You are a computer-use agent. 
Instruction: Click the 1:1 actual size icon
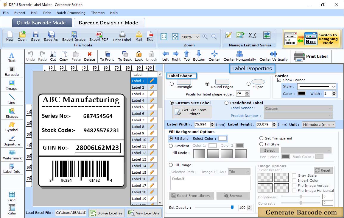(x=164, y=37)
